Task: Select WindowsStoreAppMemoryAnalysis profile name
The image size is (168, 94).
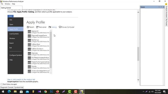Action: (x=40, y=71)
